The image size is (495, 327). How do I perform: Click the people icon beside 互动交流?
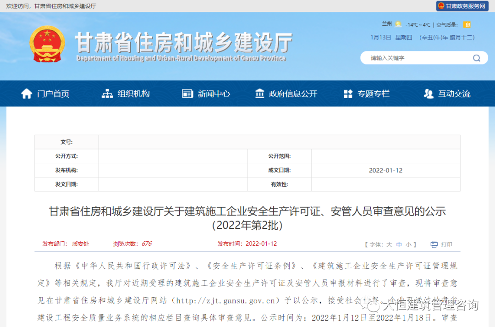(429, 94)
